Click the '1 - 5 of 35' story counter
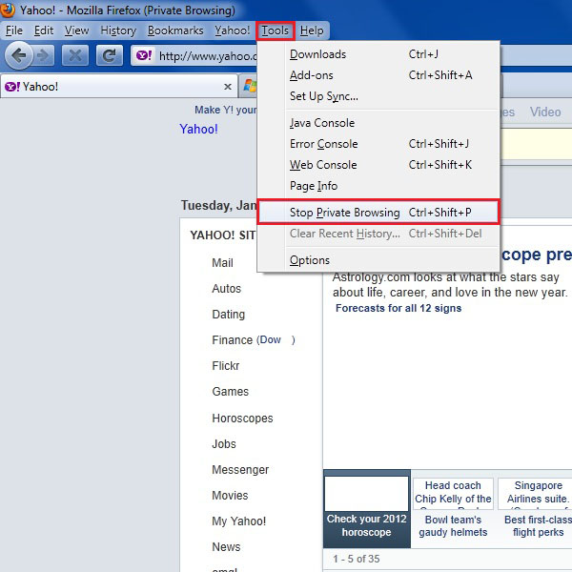 tap(356, 559)
